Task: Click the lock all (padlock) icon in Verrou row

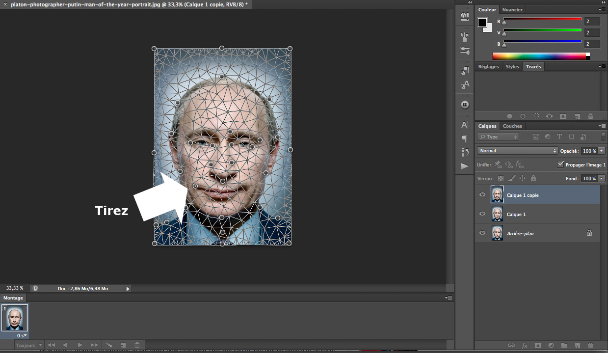Action: point(533,179)
